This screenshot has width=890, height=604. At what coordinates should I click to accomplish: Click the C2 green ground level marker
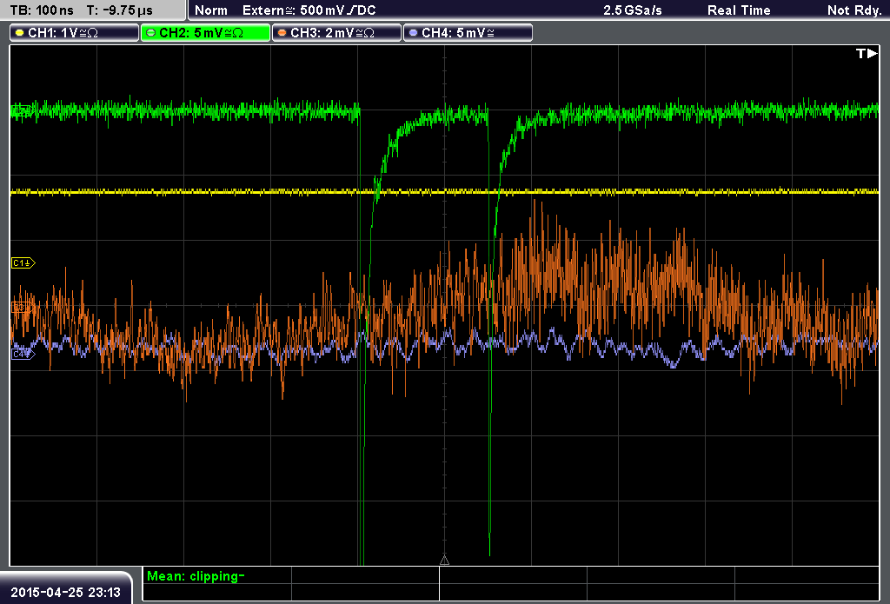coord(22,110)
